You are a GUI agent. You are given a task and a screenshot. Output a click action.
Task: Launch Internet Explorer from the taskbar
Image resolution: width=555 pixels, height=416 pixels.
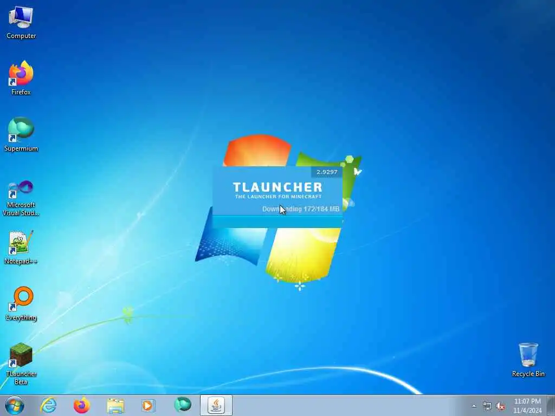tap(48, 405)
